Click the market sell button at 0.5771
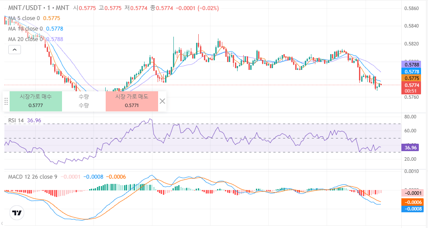The height and width of the screenshot is (228, 428). (132, 101)
